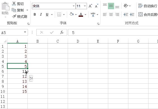
Task: Select row 1 header
Action: coord(4,46)
